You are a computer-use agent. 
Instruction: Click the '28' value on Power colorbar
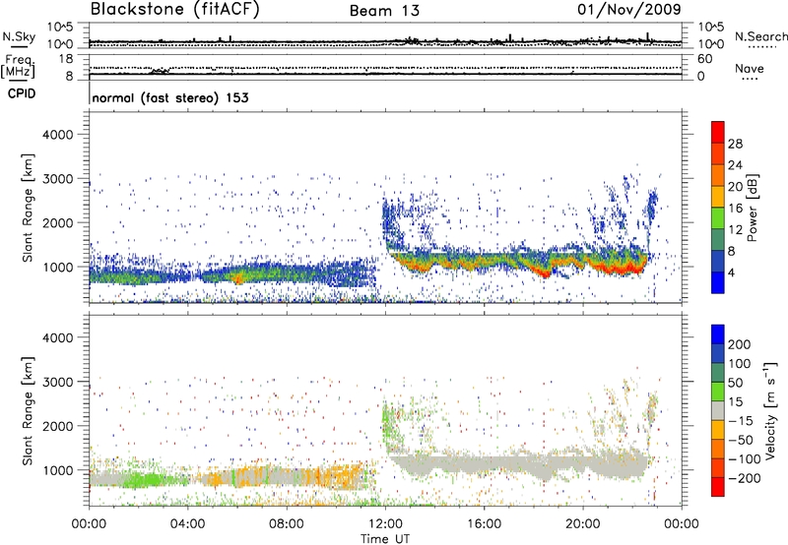(735, 144)
